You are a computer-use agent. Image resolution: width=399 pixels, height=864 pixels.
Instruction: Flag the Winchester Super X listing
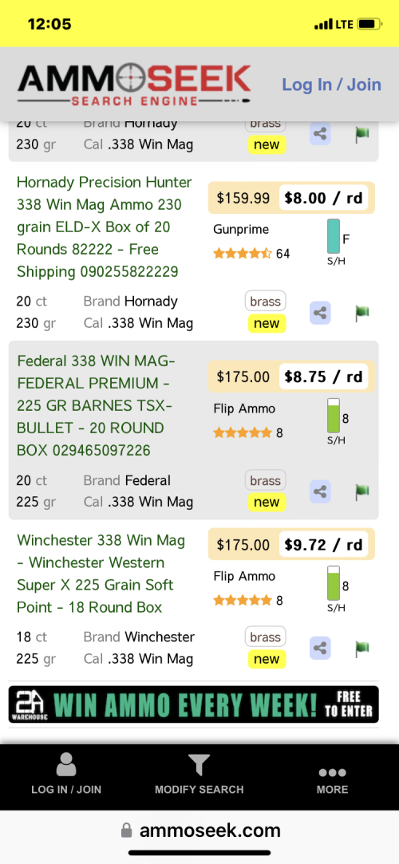point(362,648)
